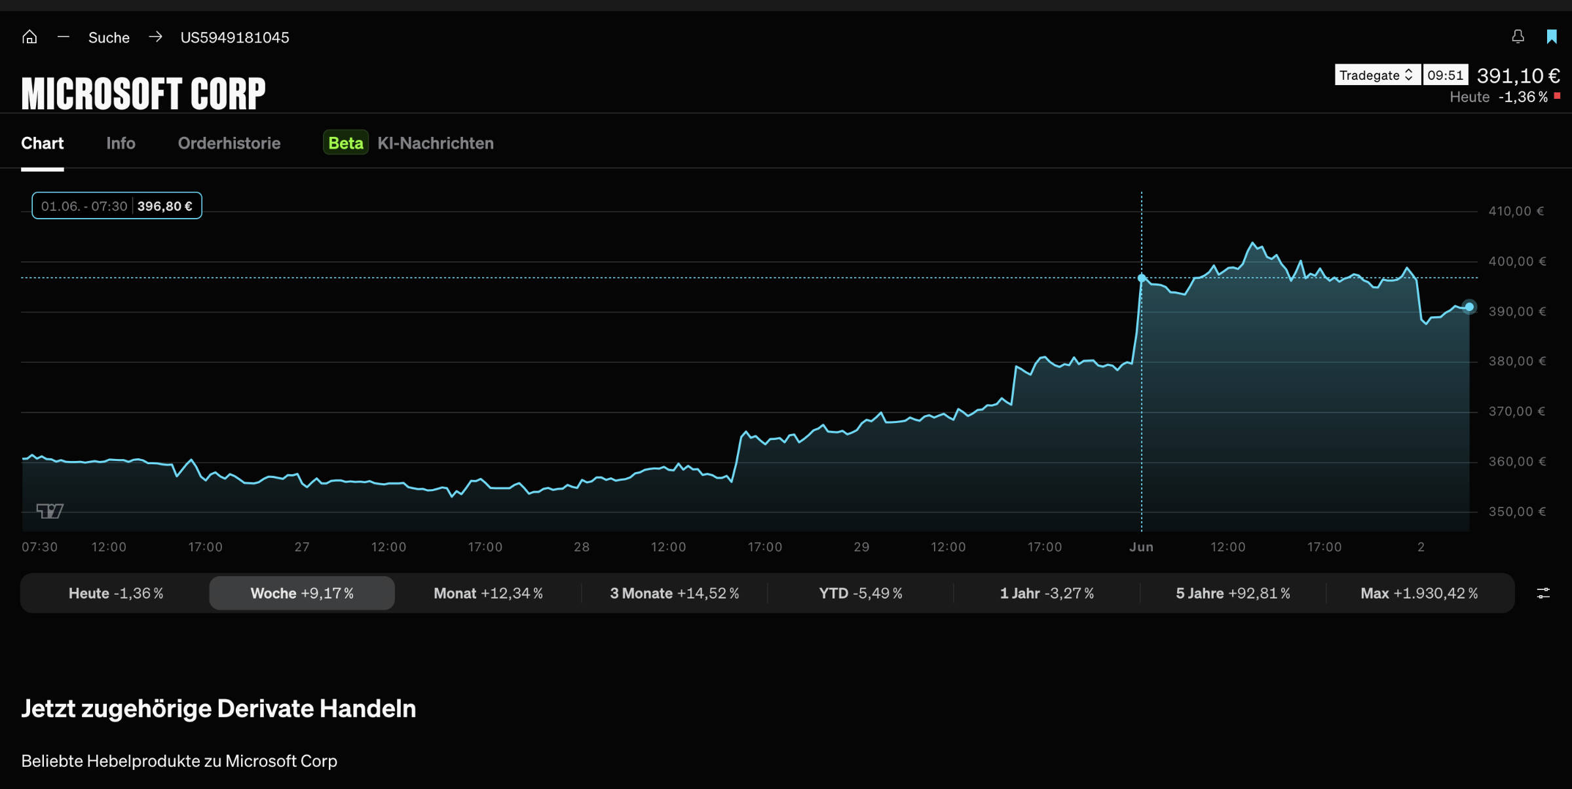This screenshot has height=789, width=1572.
Task: Click the green Beta badge
Action: [346, 143]
